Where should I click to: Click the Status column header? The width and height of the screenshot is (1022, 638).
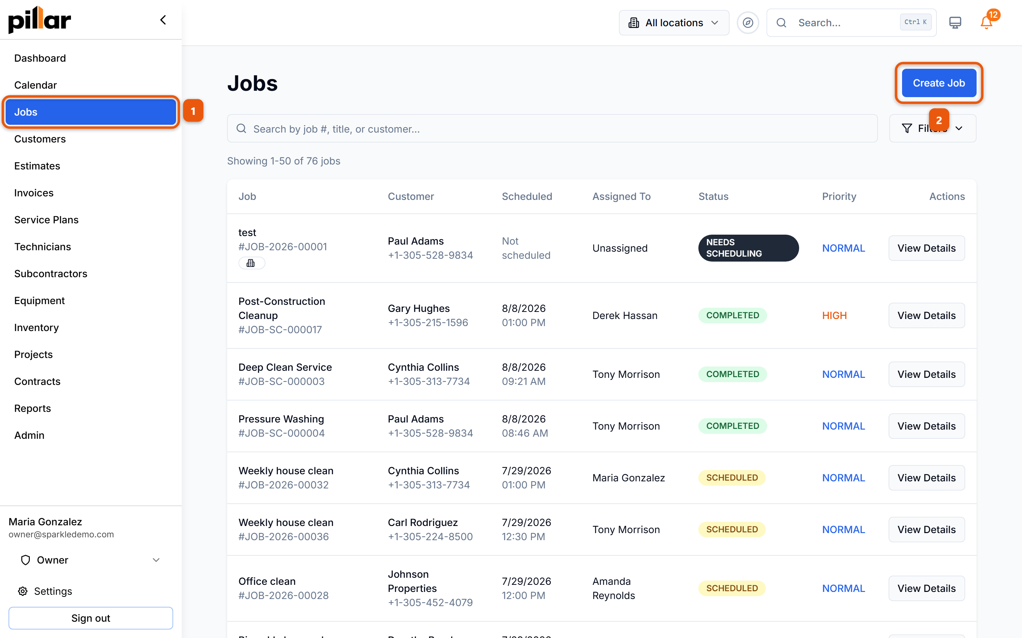pos(713,196)
